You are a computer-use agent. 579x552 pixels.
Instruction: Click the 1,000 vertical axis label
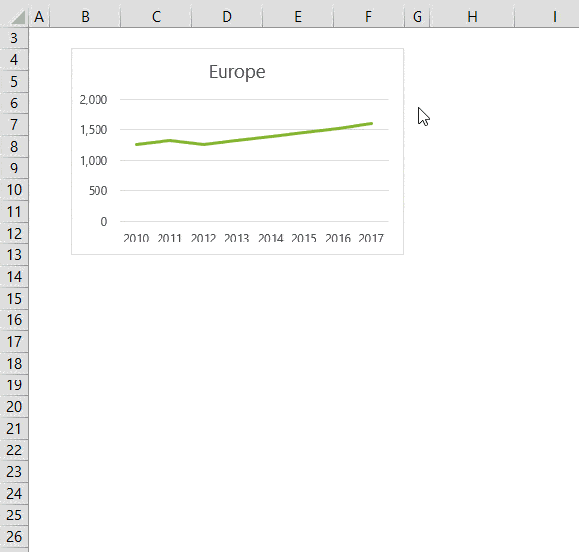(x=94, y=161)
